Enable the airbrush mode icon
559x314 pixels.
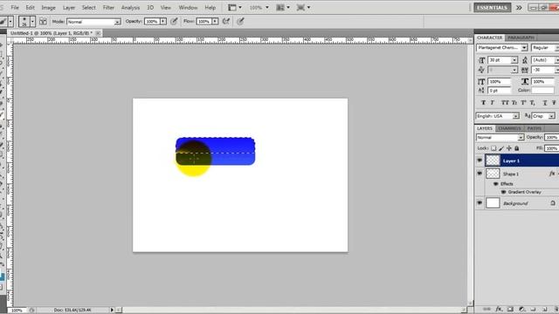pos(226,21)
